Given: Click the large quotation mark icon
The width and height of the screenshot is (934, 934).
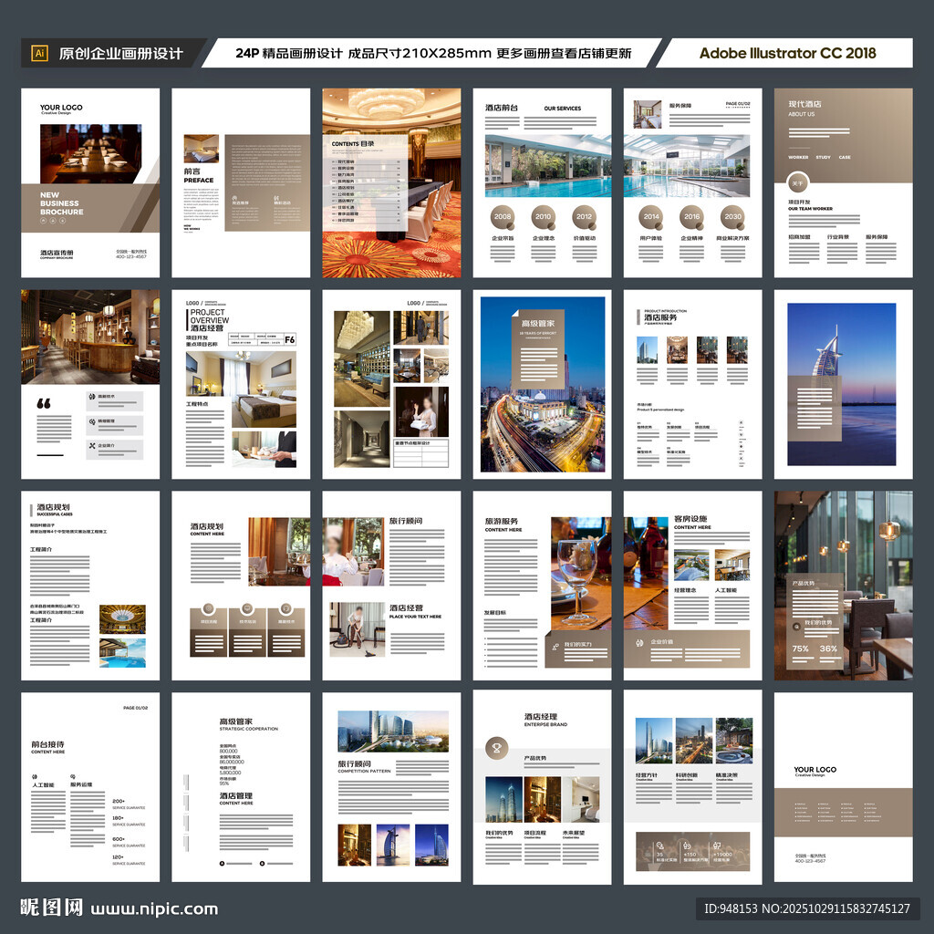Looking at the screenshot, I should coord(44,403).
